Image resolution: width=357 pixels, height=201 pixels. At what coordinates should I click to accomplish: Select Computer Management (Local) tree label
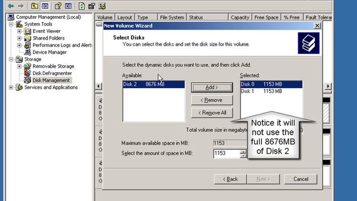coord(49,17)
